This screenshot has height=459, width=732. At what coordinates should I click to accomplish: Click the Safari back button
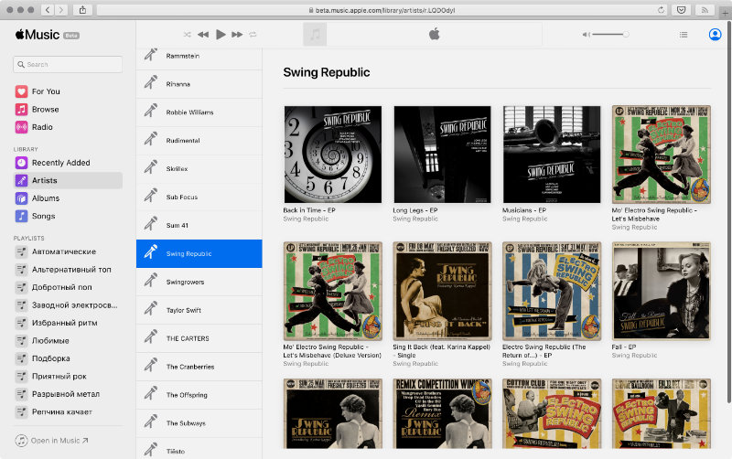coord(48,10)
